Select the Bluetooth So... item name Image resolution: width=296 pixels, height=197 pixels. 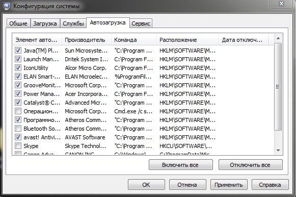tap(42, 129)
